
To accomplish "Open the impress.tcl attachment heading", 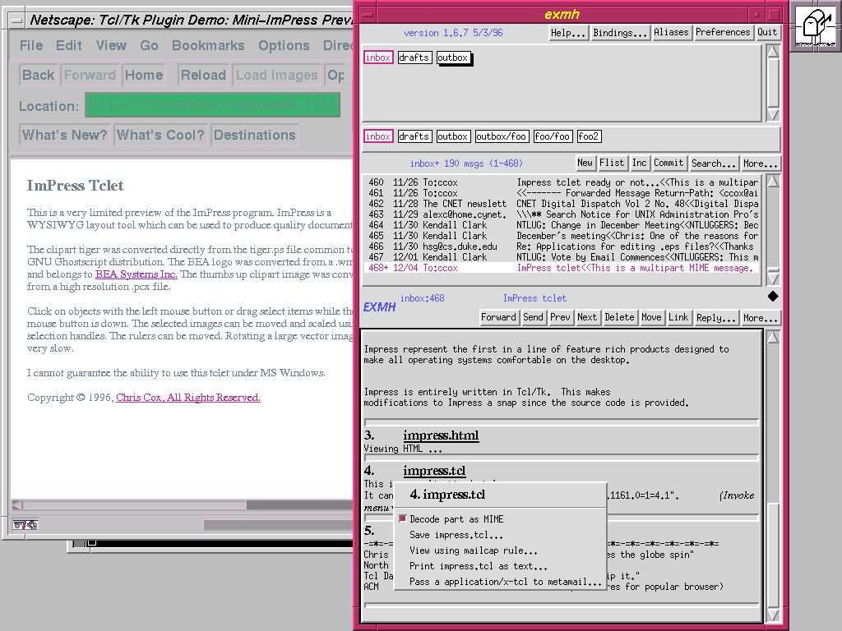I will coord(434,471).
